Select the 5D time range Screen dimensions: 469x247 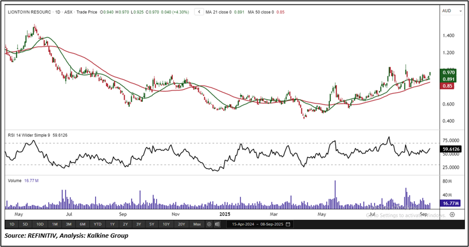[x=25, y=224]
